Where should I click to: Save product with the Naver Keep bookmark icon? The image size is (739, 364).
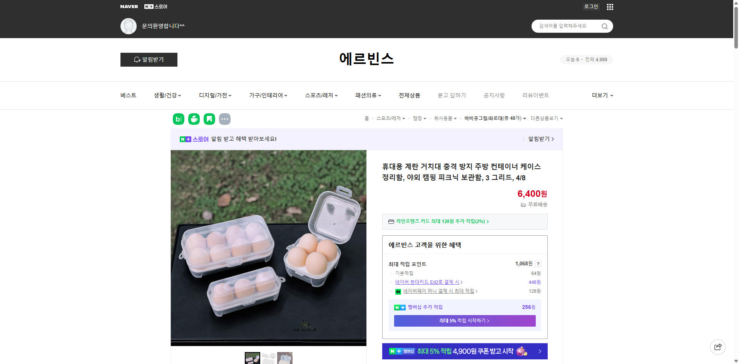[209, 119]
